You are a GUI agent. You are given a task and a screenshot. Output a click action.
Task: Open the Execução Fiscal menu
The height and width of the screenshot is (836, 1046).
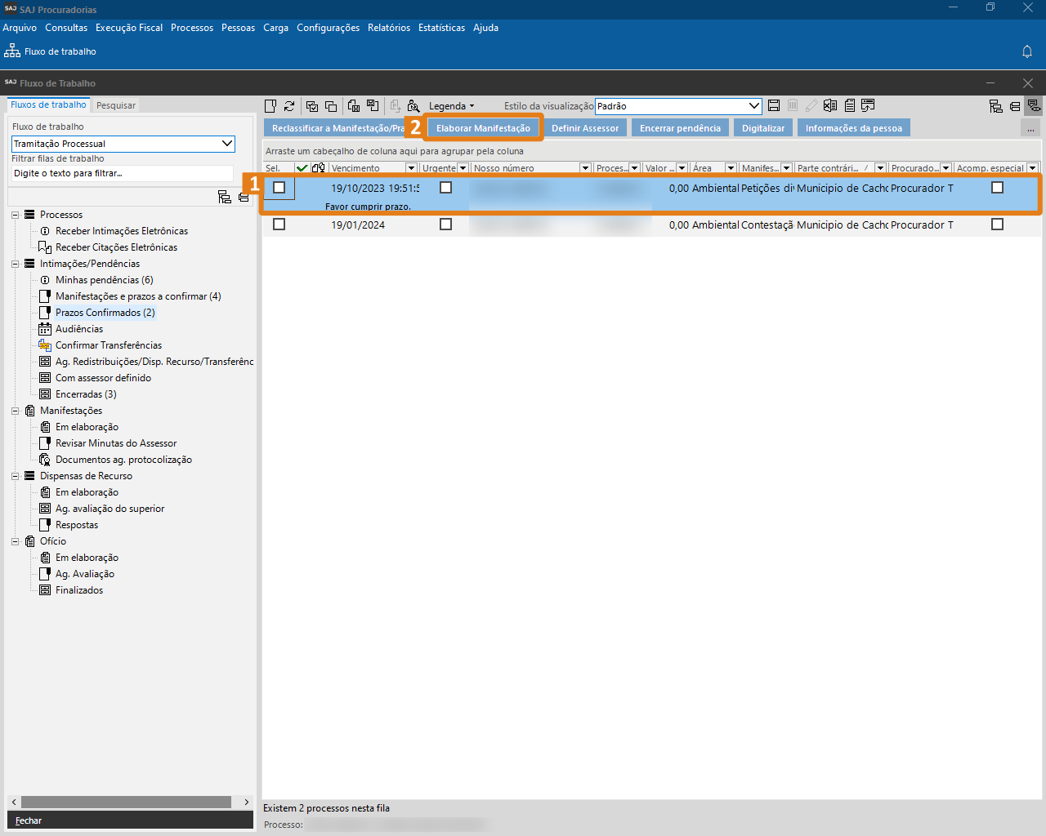click(x=129, y=28)
